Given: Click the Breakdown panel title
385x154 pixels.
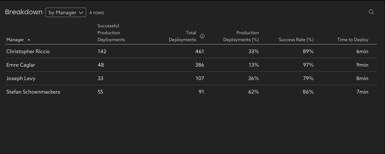Looking at the screenshot, I should [x=24, y=12].
